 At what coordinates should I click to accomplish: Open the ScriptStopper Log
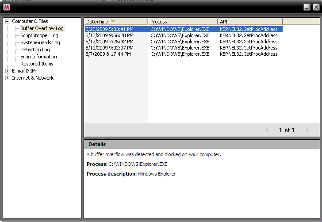point(39,35)
